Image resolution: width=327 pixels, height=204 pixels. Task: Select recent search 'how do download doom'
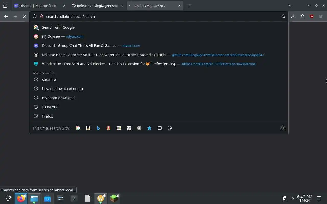coord(159,89)
